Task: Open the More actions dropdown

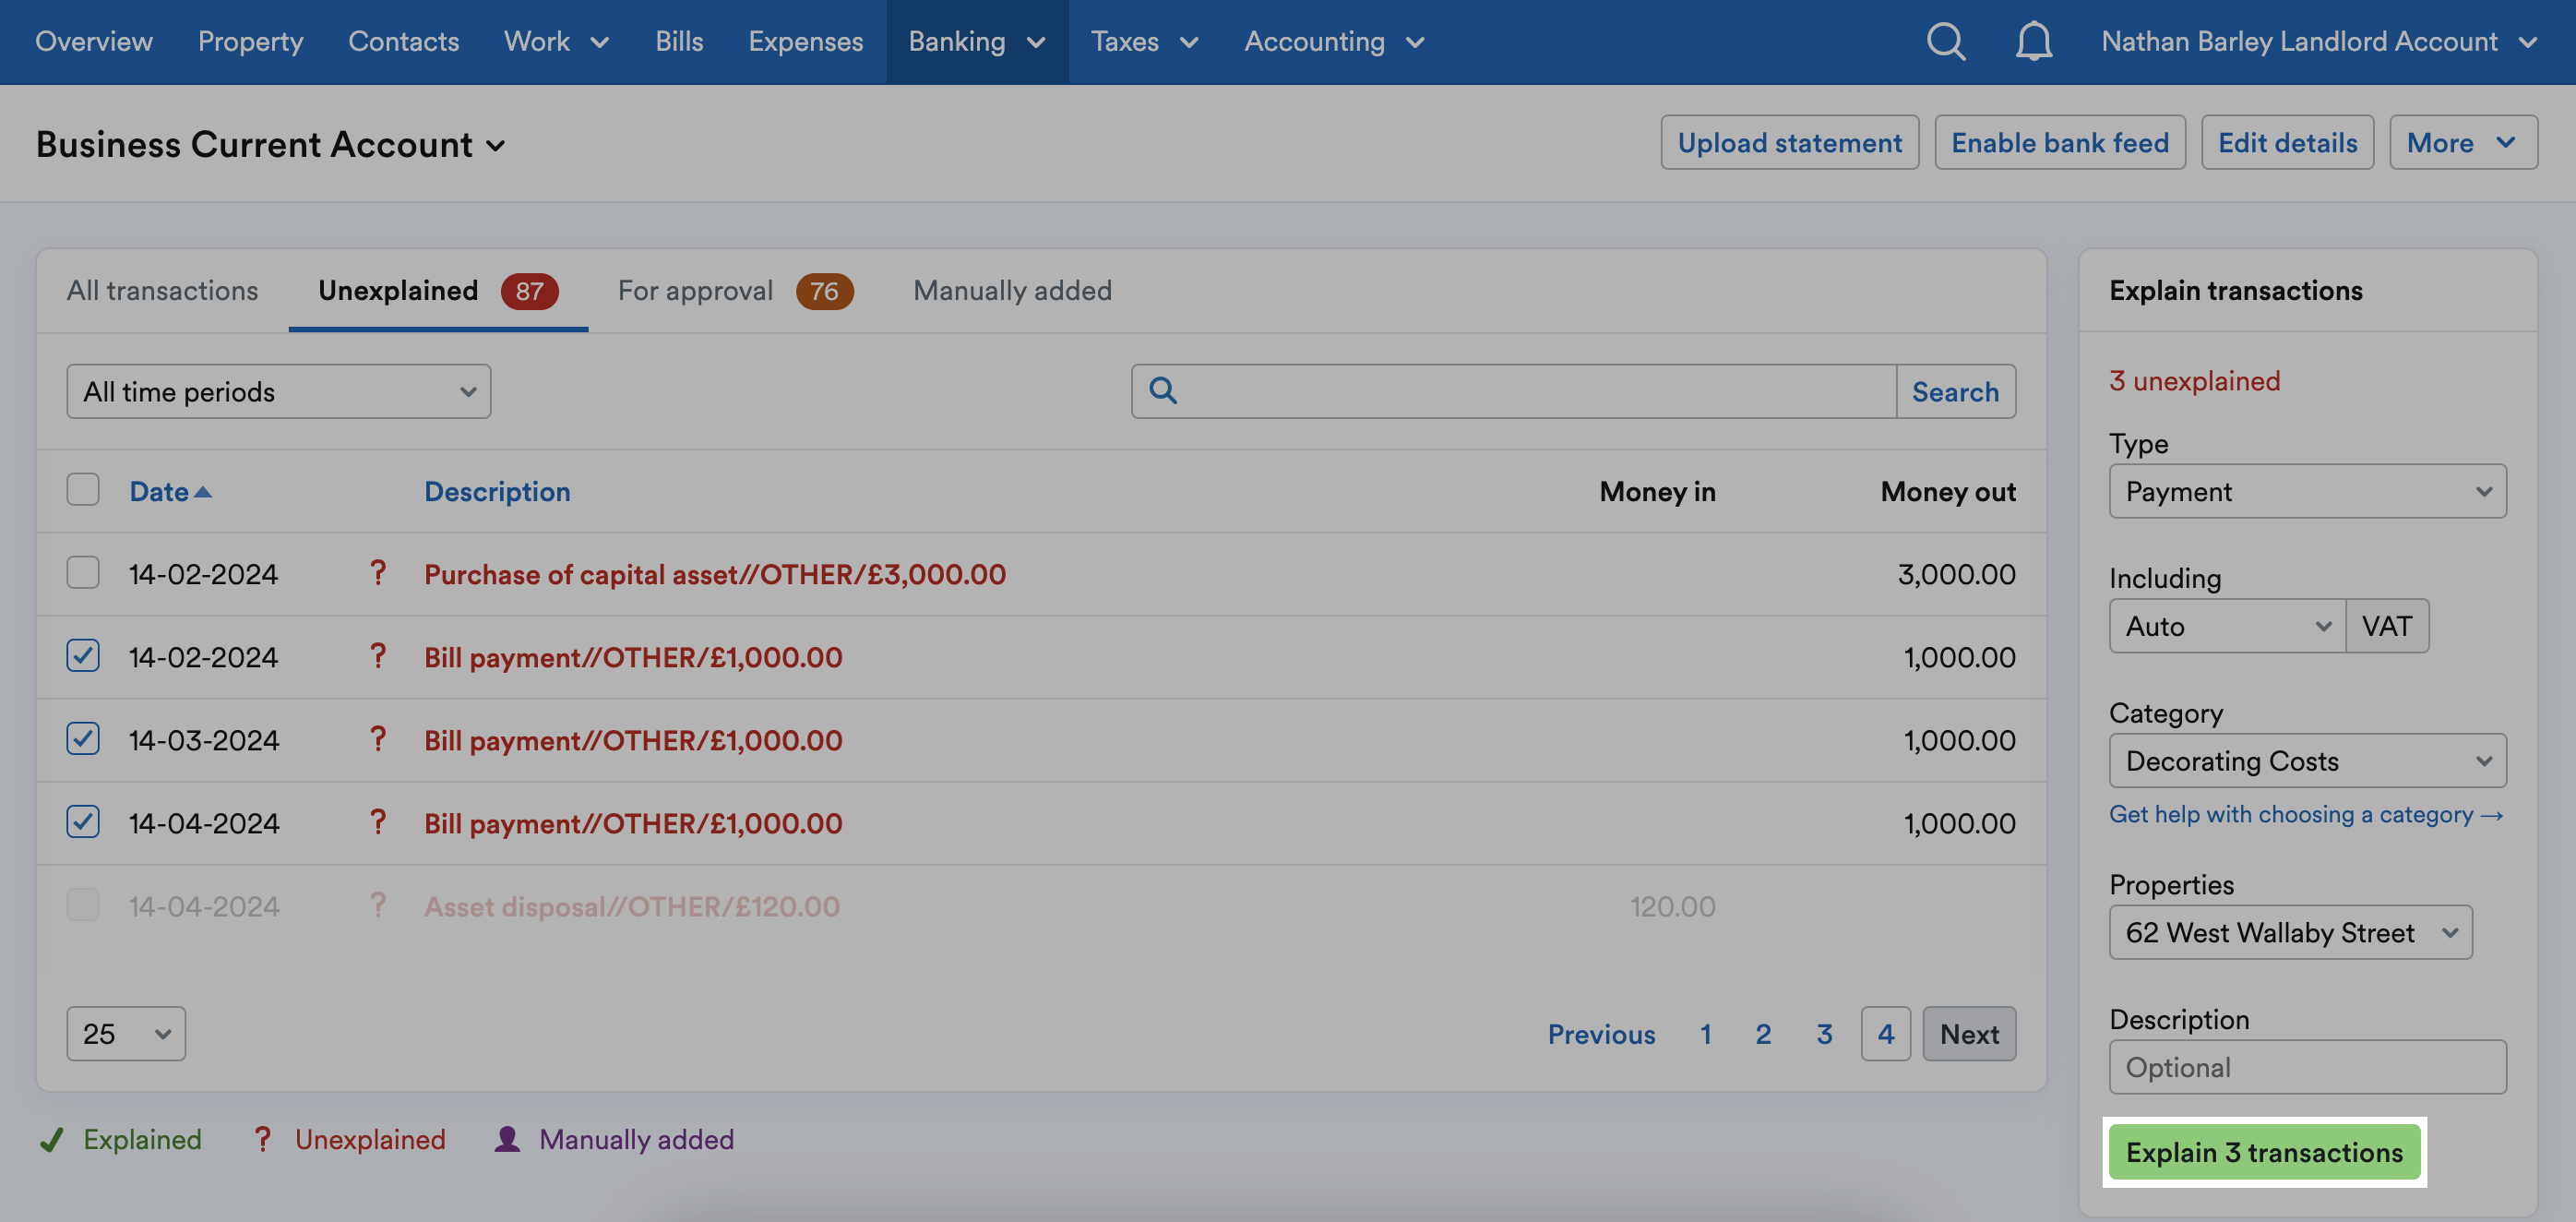Action: 2463,143
